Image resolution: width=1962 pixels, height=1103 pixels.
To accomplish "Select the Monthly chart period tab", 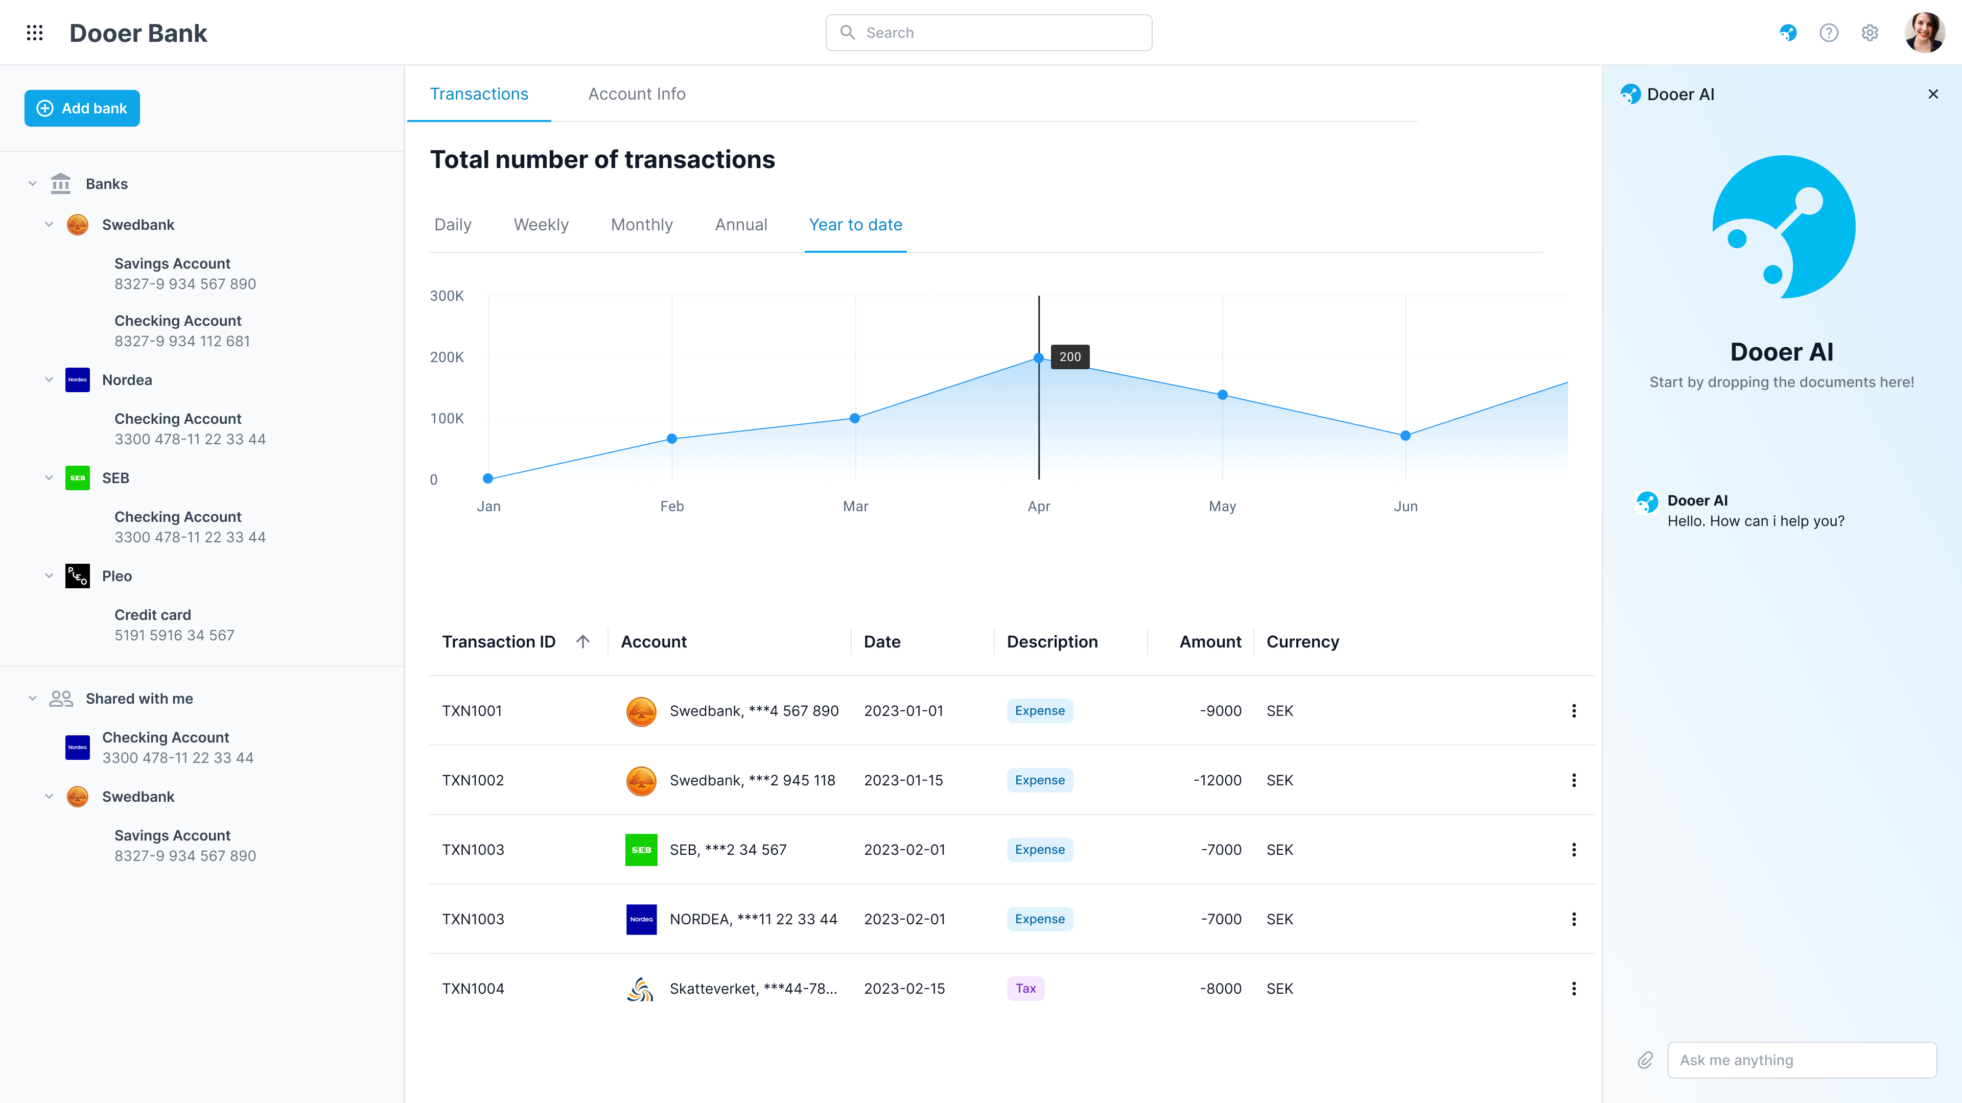I will [x=641, y=225].
